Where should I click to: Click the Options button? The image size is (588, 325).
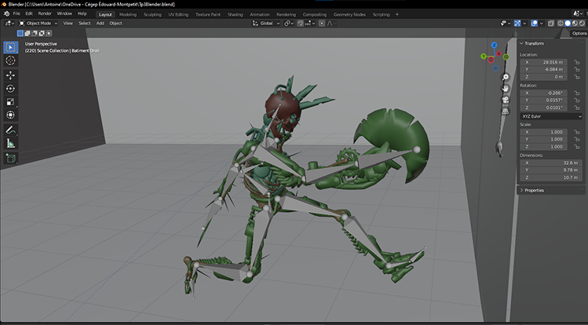coord(579,34)
